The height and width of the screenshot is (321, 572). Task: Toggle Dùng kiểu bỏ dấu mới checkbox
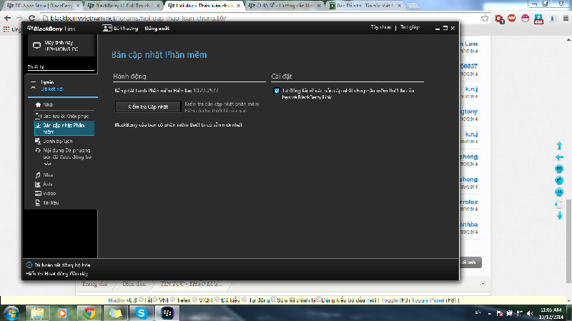click(318, 300)
